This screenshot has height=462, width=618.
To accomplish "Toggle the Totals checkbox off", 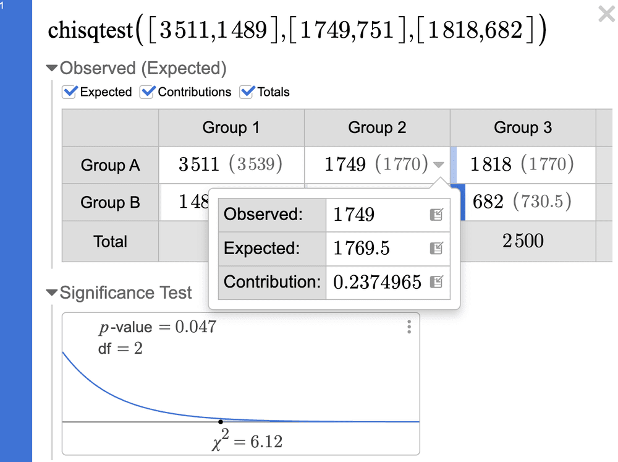I will coord(247,92).
